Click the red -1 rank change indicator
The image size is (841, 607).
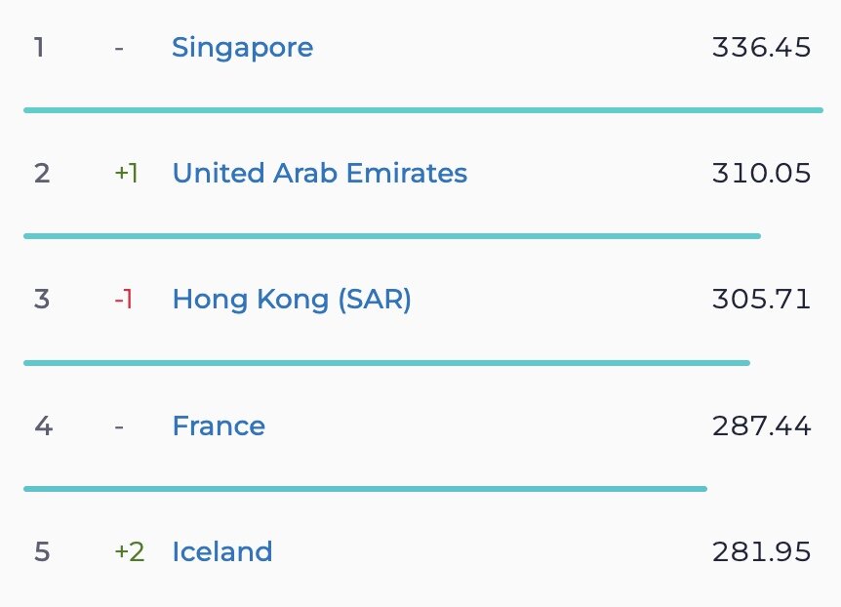123,299
